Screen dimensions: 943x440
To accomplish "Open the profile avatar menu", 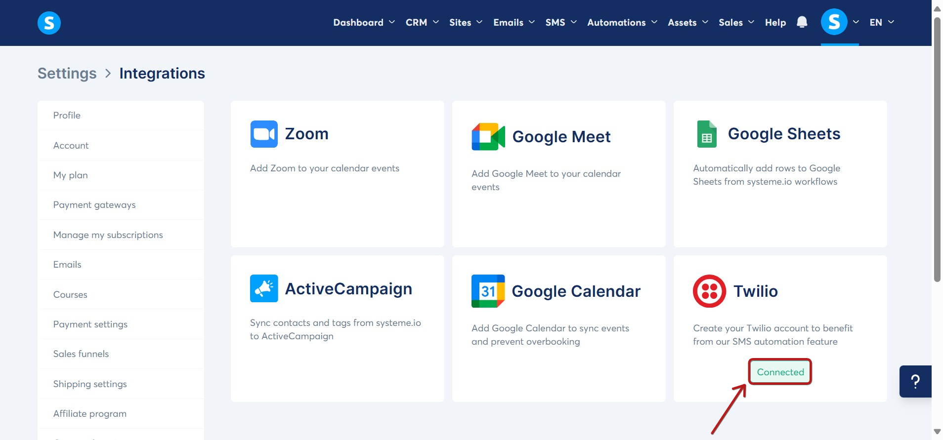I will click(x=834, y=22).
